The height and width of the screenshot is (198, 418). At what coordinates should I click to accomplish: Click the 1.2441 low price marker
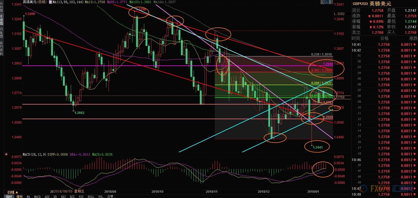point(318,147)
